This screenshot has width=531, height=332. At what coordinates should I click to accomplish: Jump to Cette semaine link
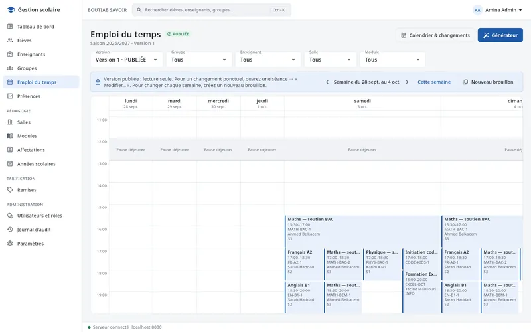coord(434,82)
